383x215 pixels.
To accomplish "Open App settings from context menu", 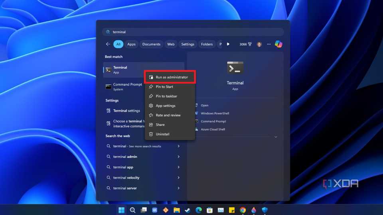I will click(170, 106).
